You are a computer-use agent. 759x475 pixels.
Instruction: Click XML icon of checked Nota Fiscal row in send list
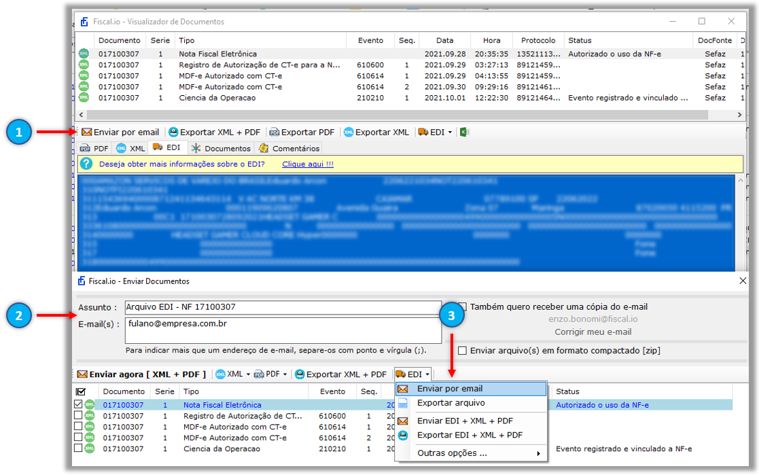point(90,404)
